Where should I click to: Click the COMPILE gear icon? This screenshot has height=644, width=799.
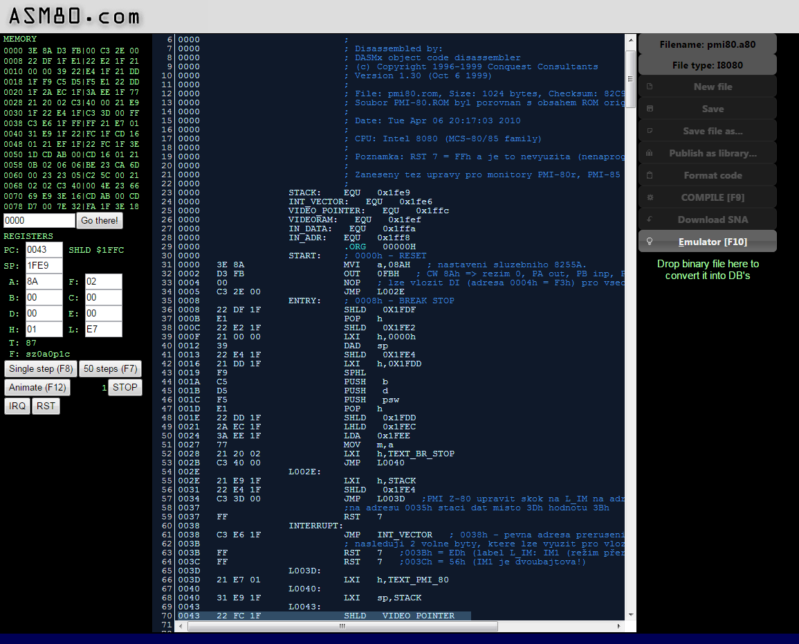[x=649, y=197]
